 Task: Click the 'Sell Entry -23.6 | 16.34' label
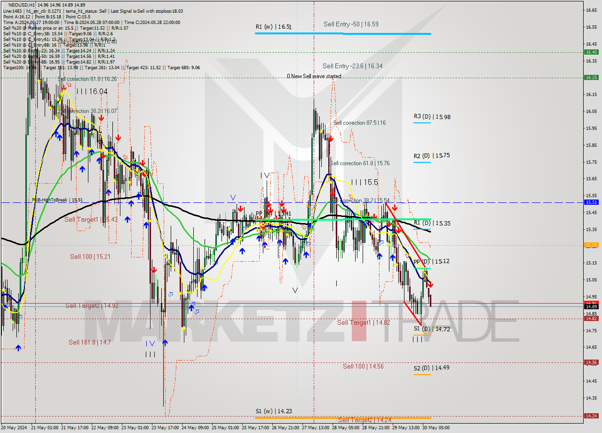point(352,66)
